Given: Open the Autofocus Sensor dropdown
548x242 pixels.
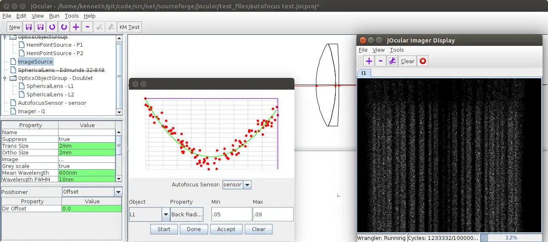Looking at the screenshot, I should tap(247, 185).
